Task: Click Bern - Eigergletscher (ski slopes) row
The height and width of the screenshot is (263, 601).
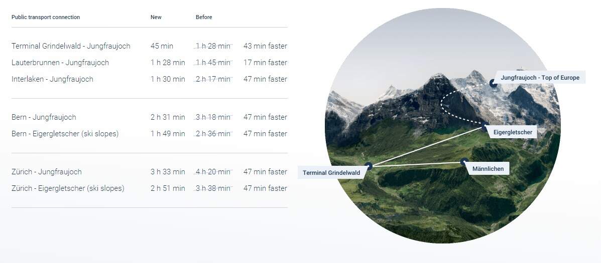Action: pos(65,134)
